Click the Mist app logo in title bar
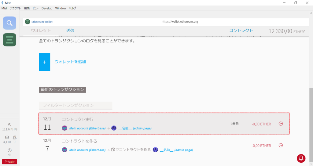 pos(2,2)
